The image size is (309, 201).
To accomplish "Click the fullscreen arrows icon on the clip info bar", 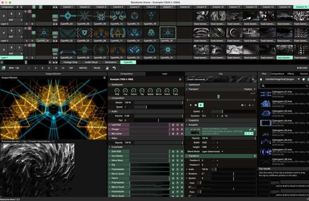I will 250,129.
